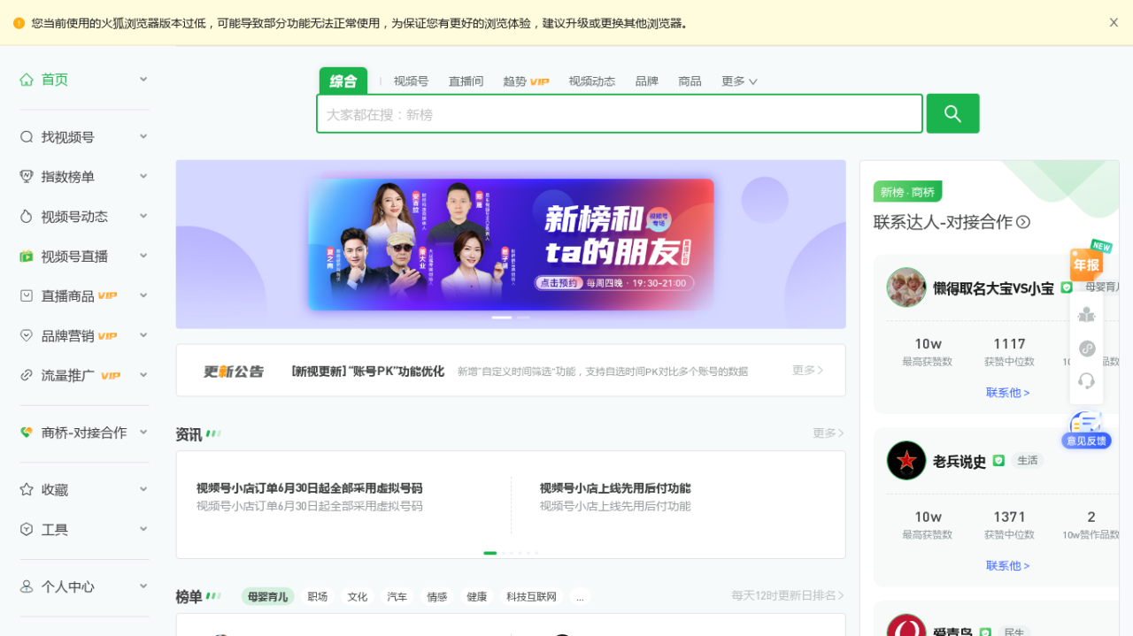Click the reading-person tutorial icon in floating bar
Image resolution: width=1133 pixels, height=636 pixels.
pos(1087,314)
